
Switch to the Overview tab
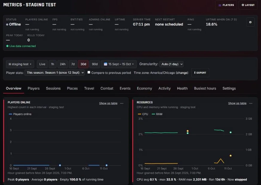pyautogui.click(x=14, y=88)
